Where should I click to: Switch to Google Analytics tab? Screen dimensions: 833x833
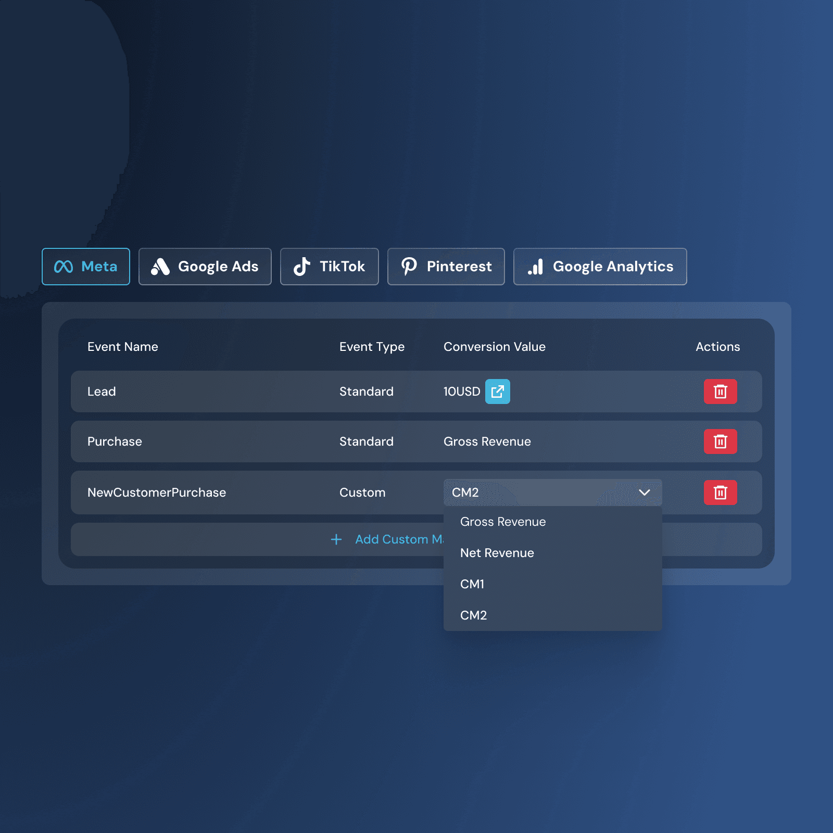(x=600, y=267)
